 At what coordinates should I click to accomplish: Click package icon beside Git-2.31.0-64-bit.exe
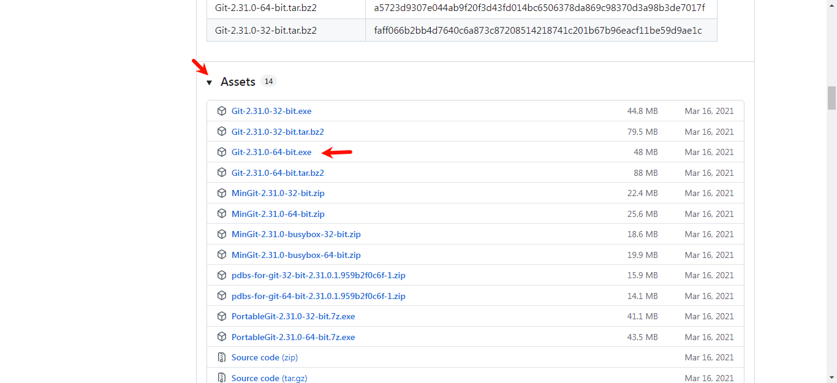222,152
